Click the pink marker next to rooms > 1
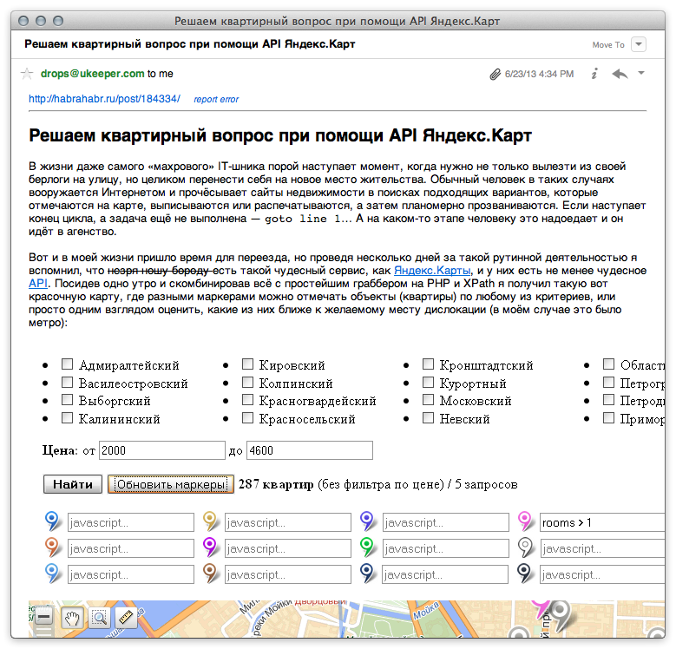The height and width of the screenshot is (649, 676). tap(525, 521)
